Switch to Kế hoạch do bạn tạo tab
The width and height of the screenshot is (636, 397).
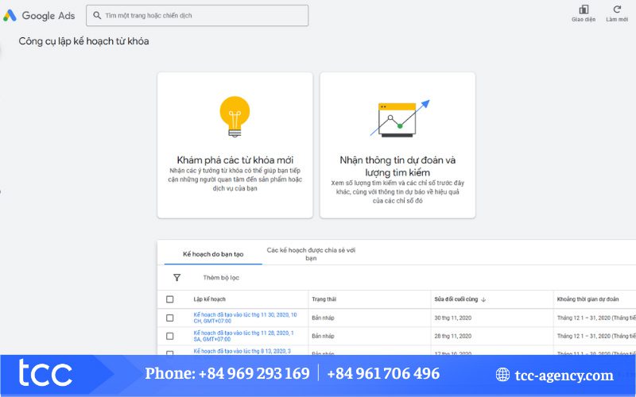[x=212, y=254]
